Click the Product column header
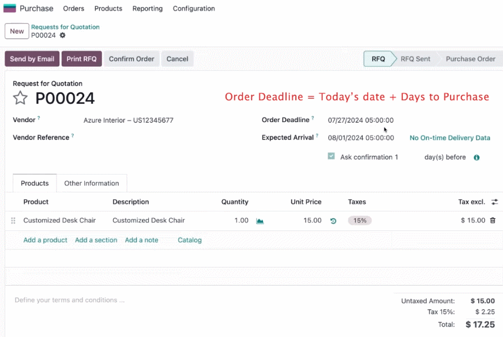Image resolution: width=503 pixels, height=337 pixels. point(36,202)
